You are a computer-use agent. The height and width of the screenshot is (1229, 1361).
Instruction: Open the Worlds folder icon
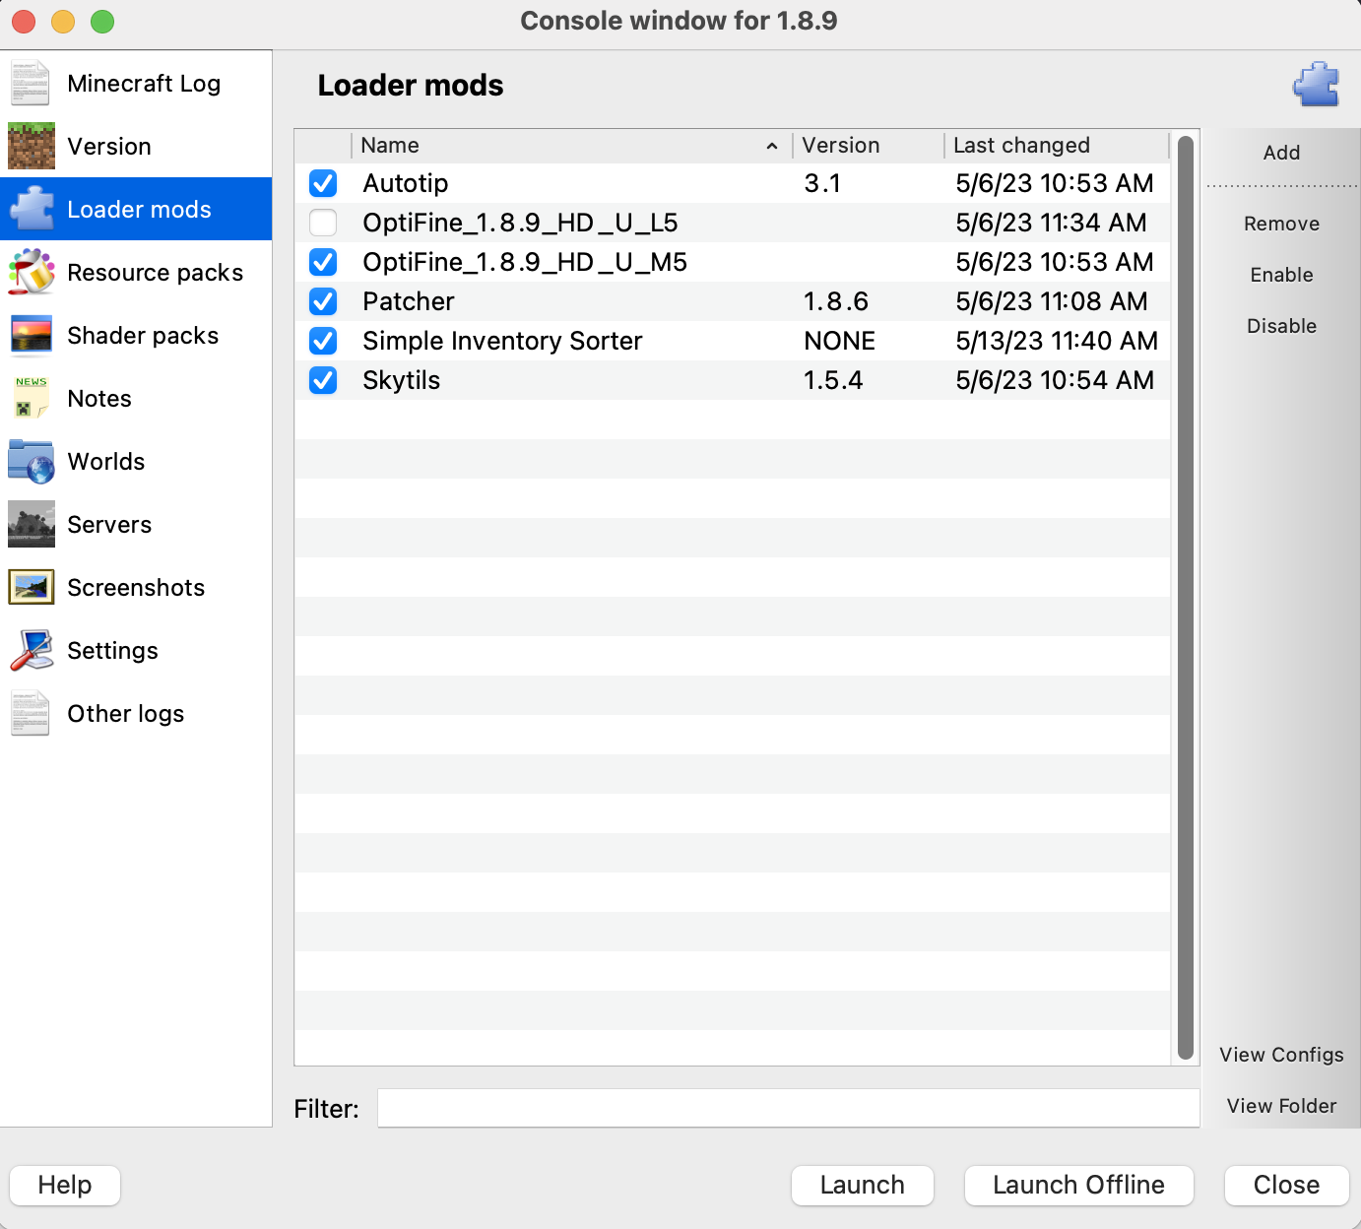click(31, 461)
